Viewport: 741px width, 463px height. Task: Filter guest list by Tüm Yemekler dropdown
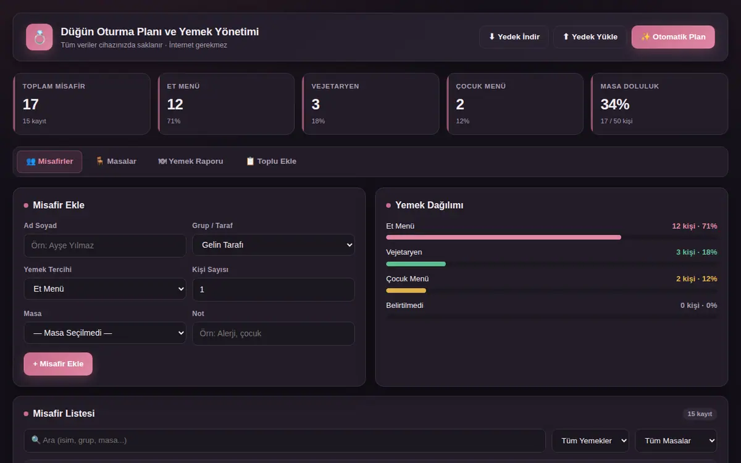tap(590, 441)
